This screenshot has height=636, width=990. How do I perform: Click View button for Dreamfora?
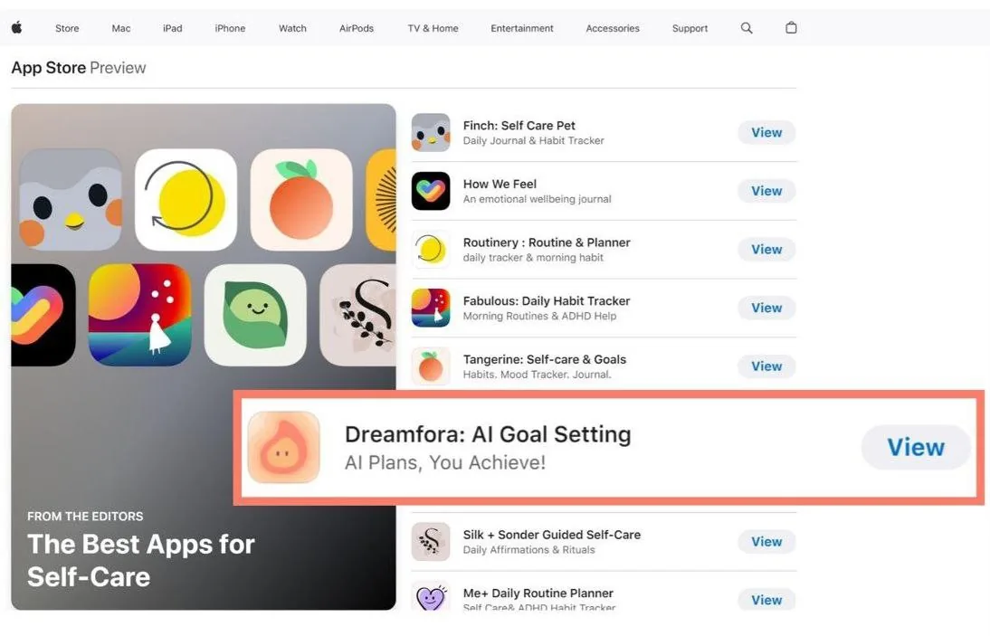tap(916, 447)
